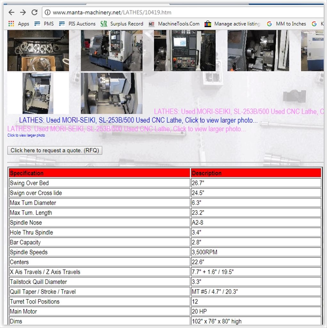The width and height of the screenshot is (327, 328).
Task: Open the Manage active listing bookmark
Action: click(x=232, y=24)
